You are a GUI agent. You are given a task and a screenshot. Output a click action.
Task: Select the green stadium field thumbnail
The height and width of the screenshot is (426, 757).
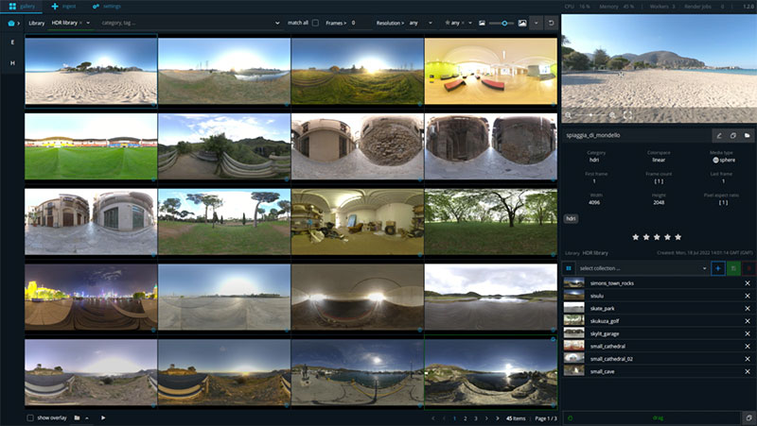tap(91, 146)
